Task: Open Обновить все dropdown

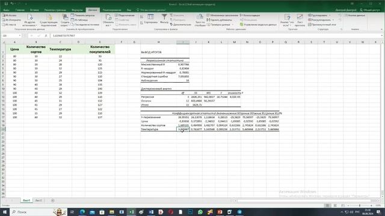Action: pyautogui.click(x=108, y=20)
